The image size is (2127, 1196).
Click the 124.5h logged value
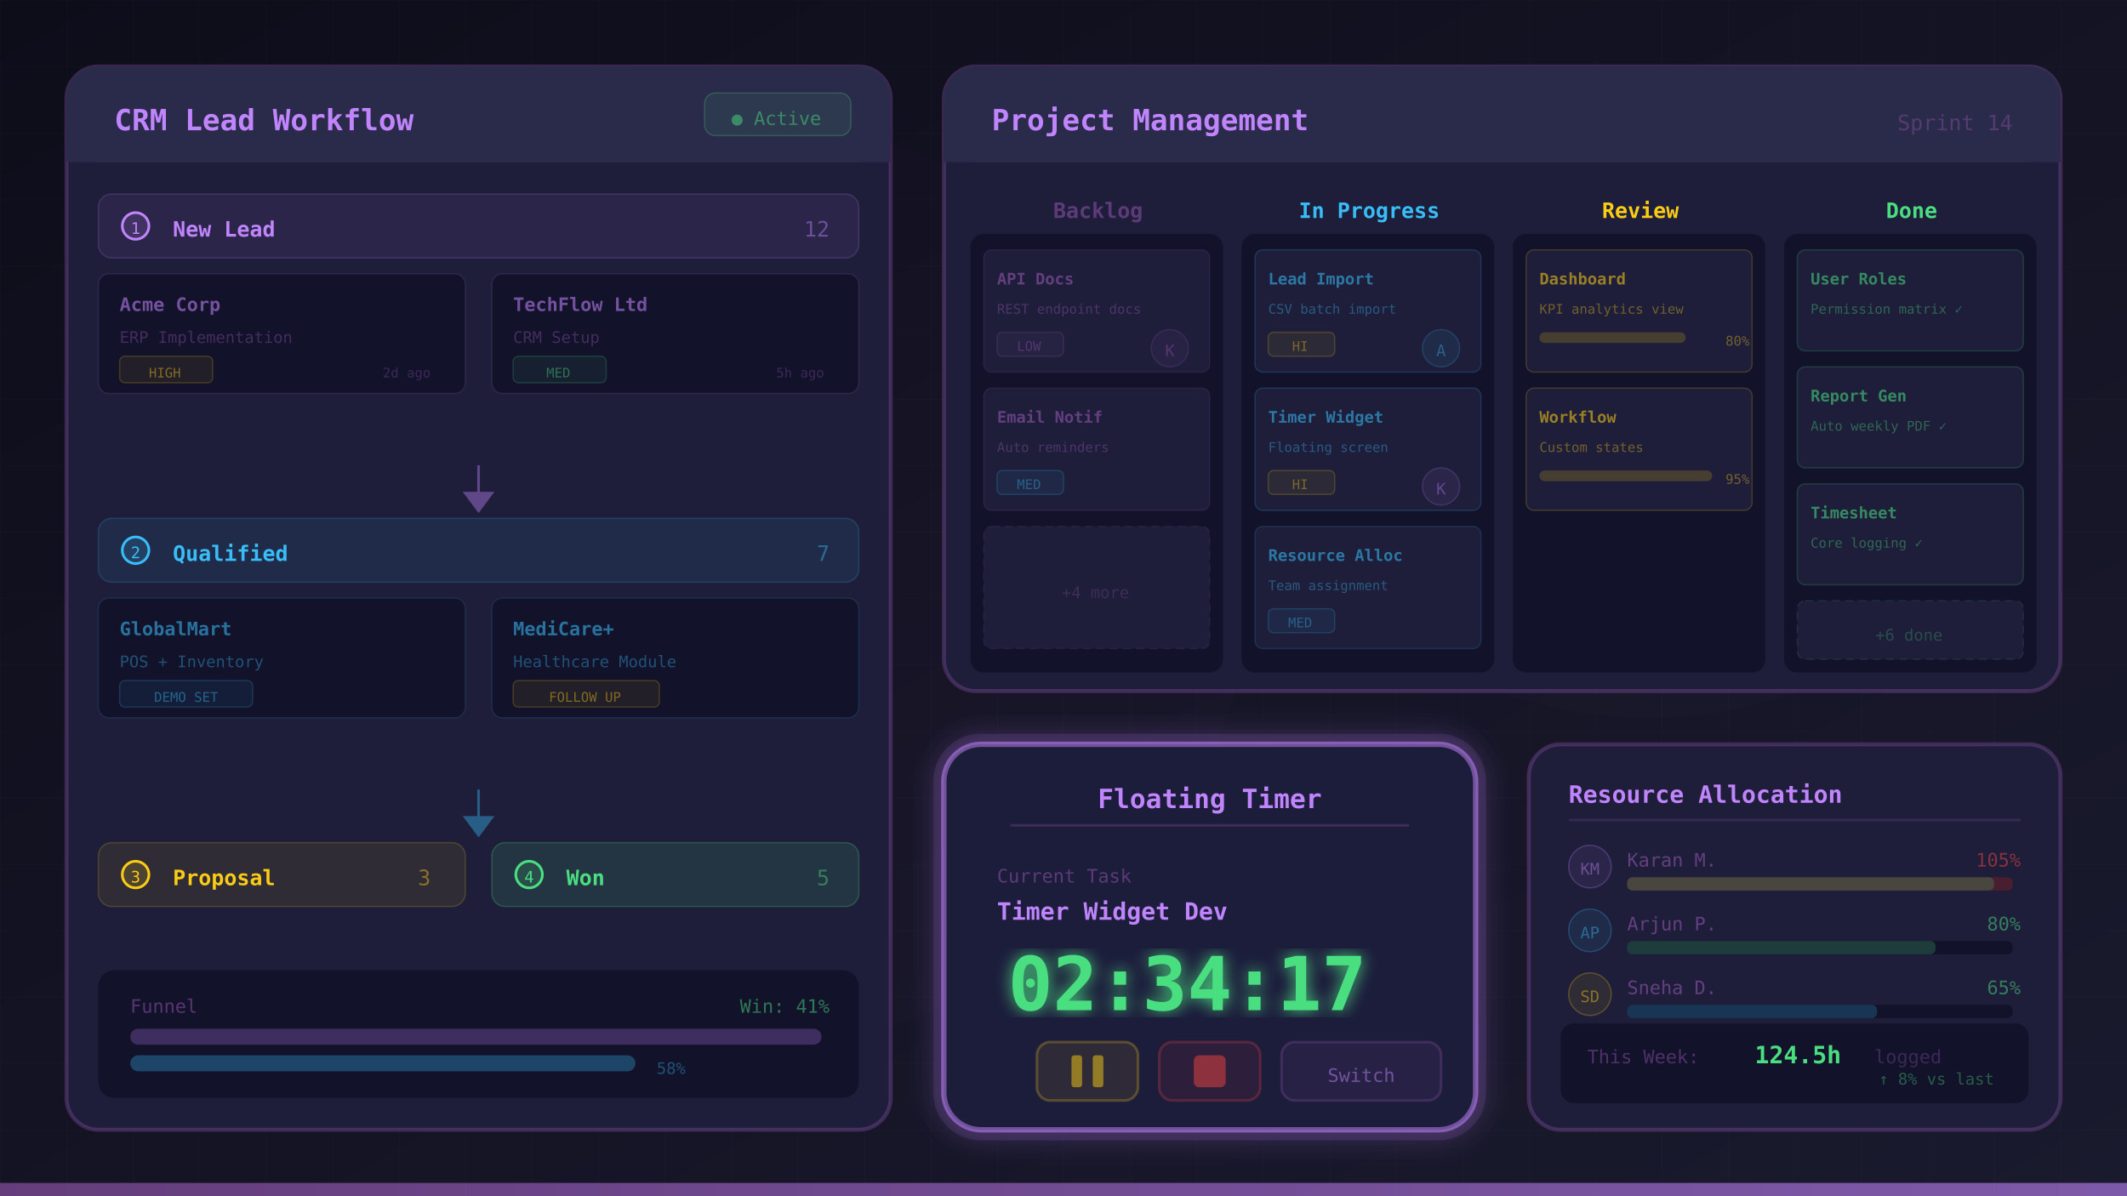click(x=1797, y=1056)
